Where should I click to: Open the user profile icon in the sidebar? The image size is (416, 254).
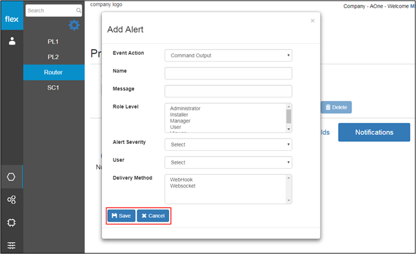[12, 41]
